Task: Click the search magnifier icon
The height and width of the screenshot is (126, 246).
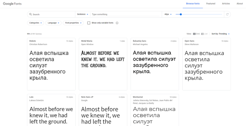Action: pyautogui.click(x=31, y=14)
